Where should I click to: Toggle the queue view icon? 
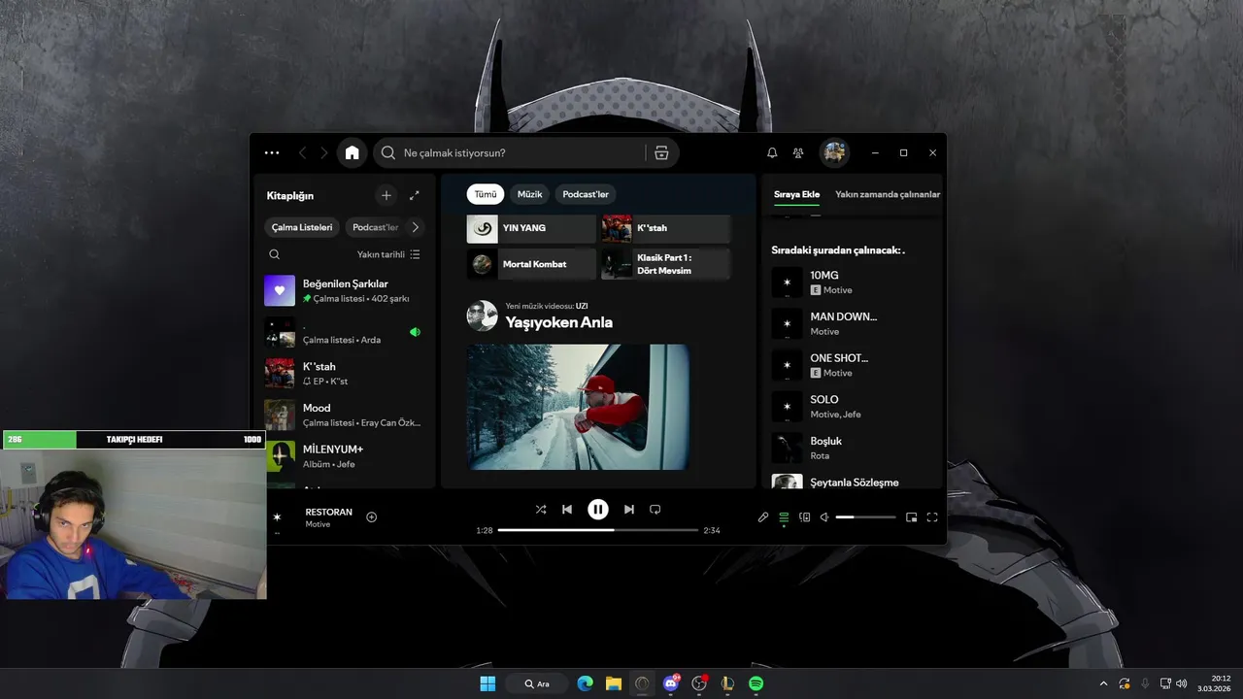point(784,517)
